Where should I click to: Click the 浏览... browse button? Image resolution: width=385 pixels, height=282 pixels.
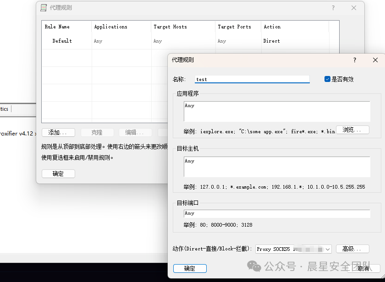(x=352, y=130)
